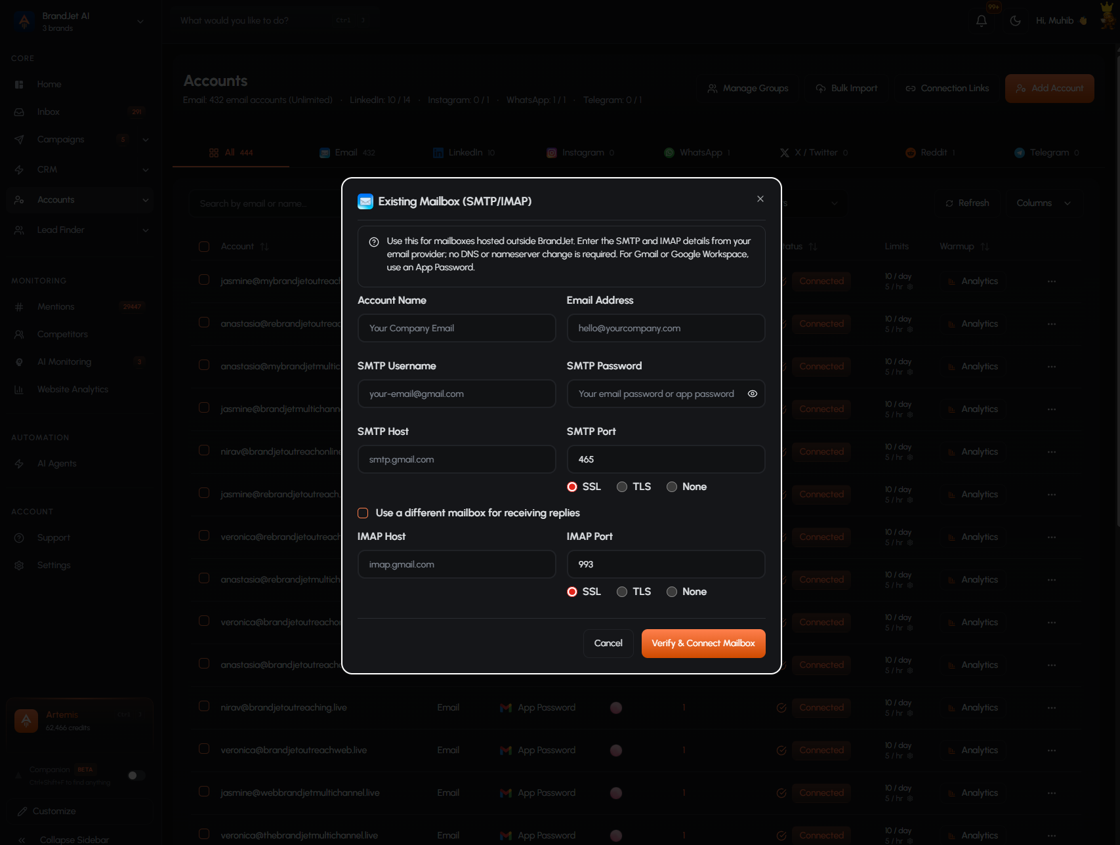This screenshot has height=845, width=1120.
Task: Sort by Warmup column arrows
Action: pyautogui.click(x=984, y=247)
